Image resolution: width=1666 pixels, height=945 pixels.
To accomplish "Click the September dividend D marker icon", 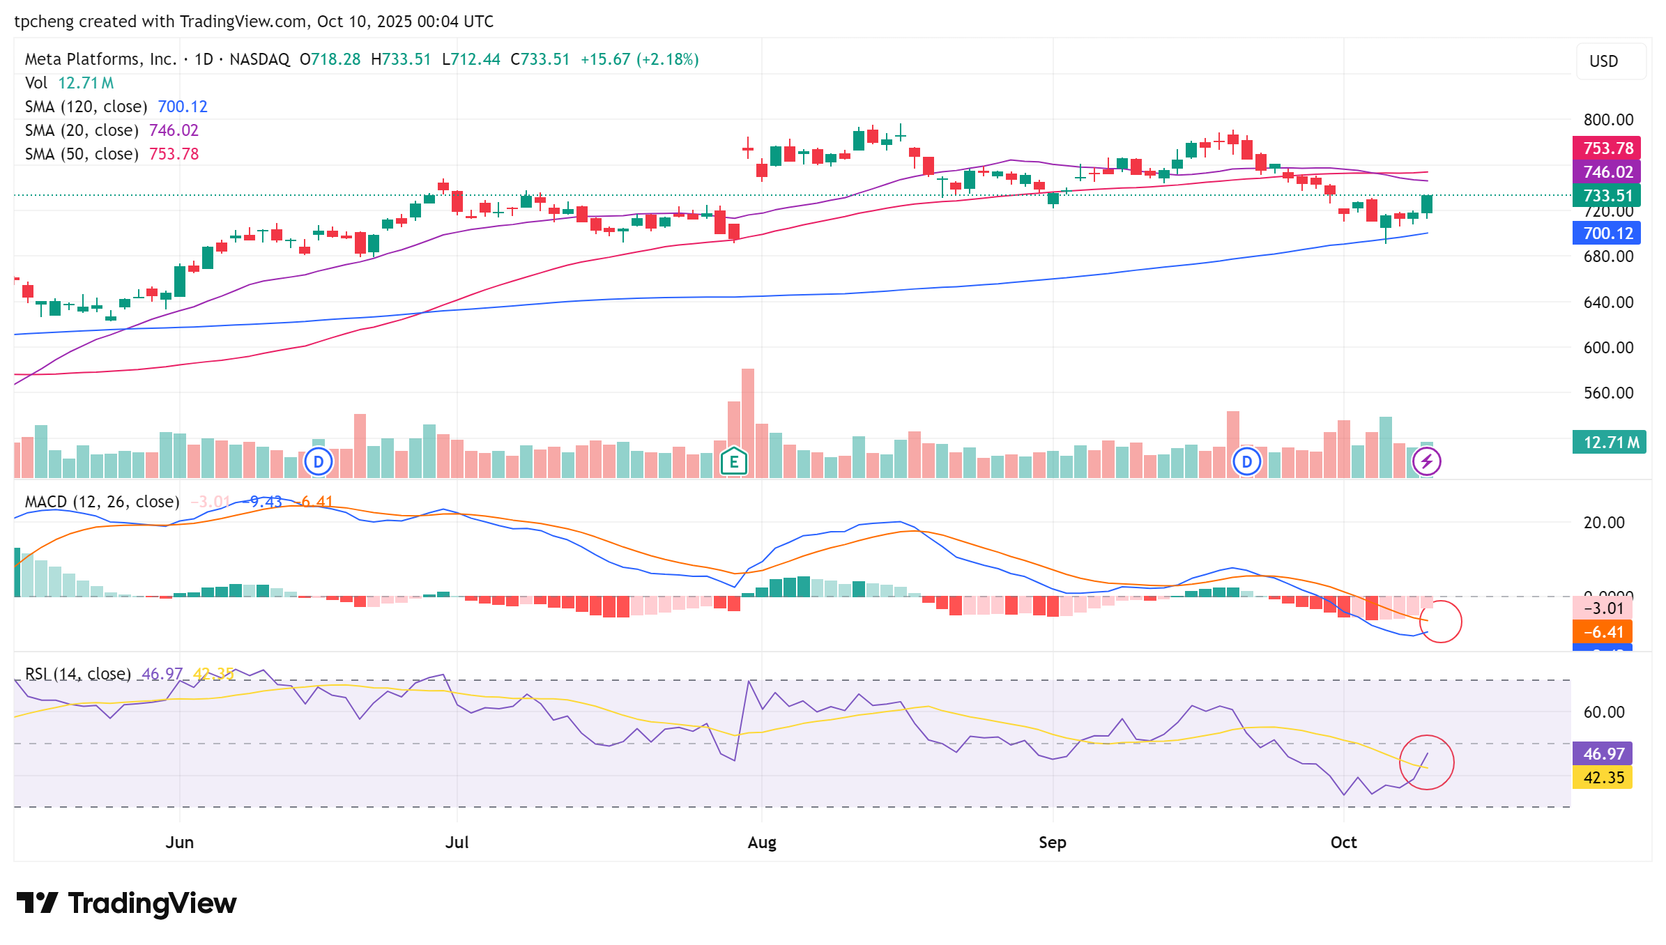I will coord(1247,461).
